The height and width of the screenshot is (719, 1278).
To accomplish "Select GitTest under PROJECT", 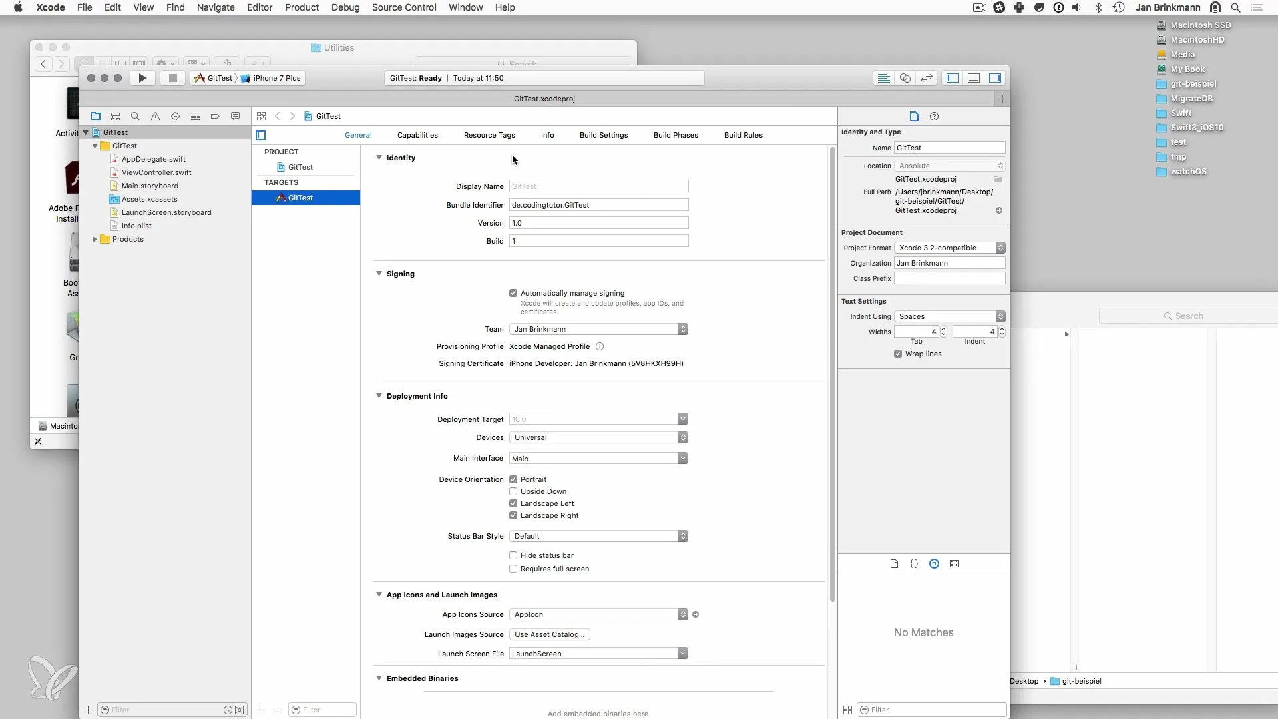I will point(300,167).
